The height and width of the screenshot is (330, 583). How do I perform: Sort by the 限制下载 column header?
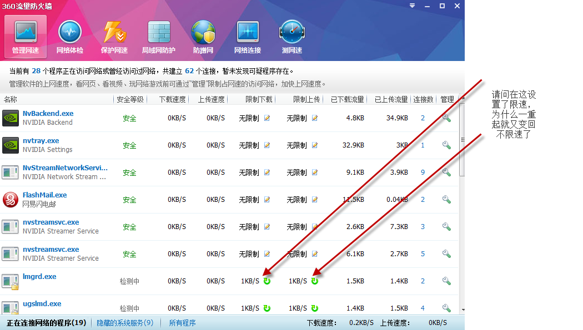coord(259,99)
